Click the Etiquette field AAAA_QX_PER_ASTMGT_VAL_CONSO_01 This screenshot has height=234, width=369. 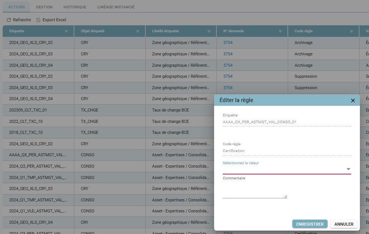287,122
